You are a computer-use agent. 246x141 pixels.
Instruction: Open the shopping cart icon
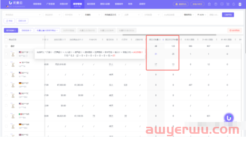tap(228, 4)
